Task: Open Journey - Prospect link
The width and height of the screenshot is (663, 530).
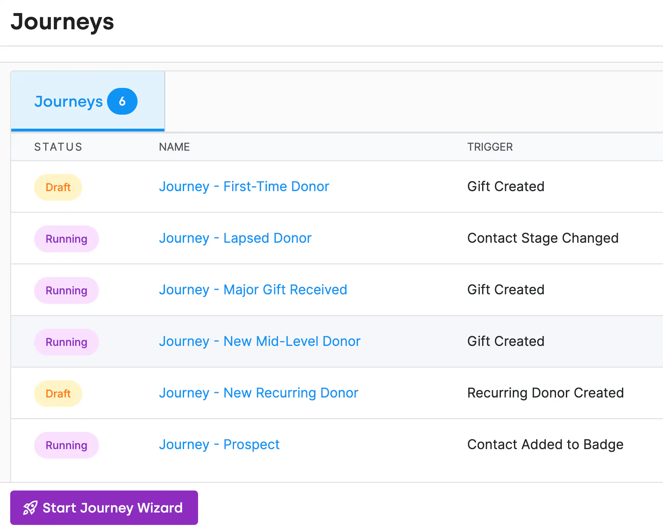Action: coord(219,445)
